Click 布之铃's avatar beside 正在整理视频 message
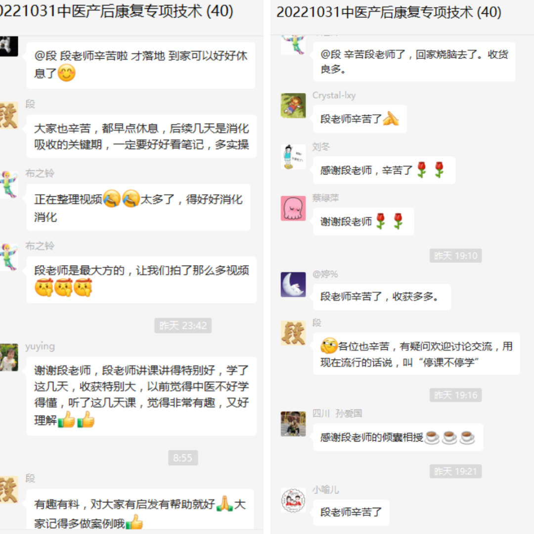Image resolution: width=534 pixels, height=534 pixels. [x=8, y=184]
